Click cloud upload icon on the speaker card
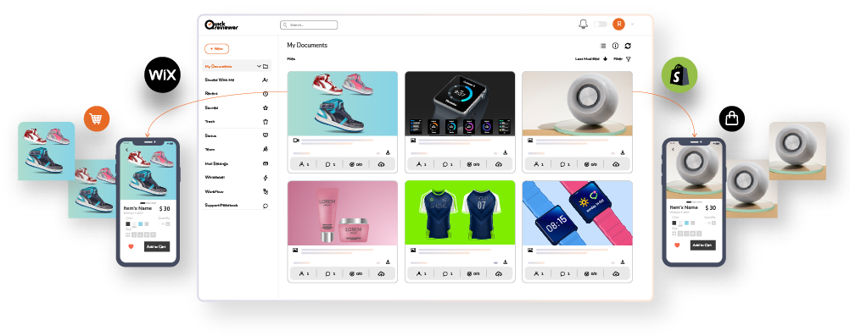 [616, 164]
